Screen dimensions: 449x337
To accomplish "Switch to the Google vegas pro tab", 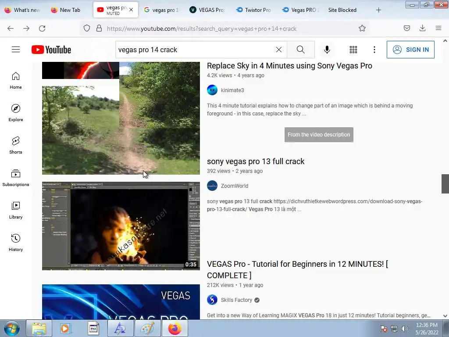I will [x=162, y=10].
